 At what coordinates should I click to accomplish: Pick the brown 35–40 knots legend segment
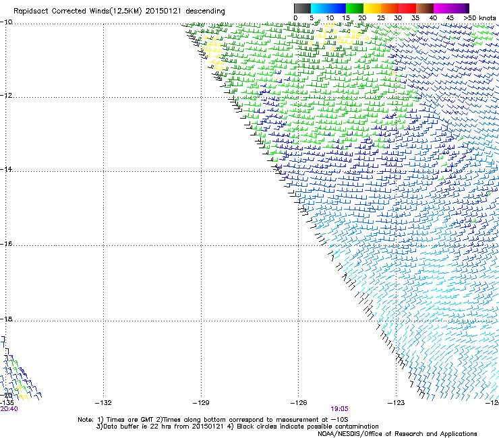point(425,8)
